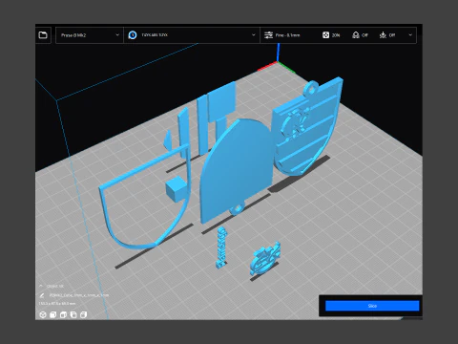This screenshot has height=344, width=458.
Task: Click the Fine 0.1mm profile label
Action: point(288,35)
